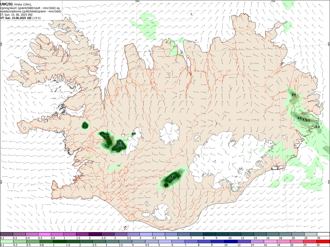This screenshot has width=330, height=247.
Task: Click the 2.3 precipitation value on the map
Action: [102, 134]
